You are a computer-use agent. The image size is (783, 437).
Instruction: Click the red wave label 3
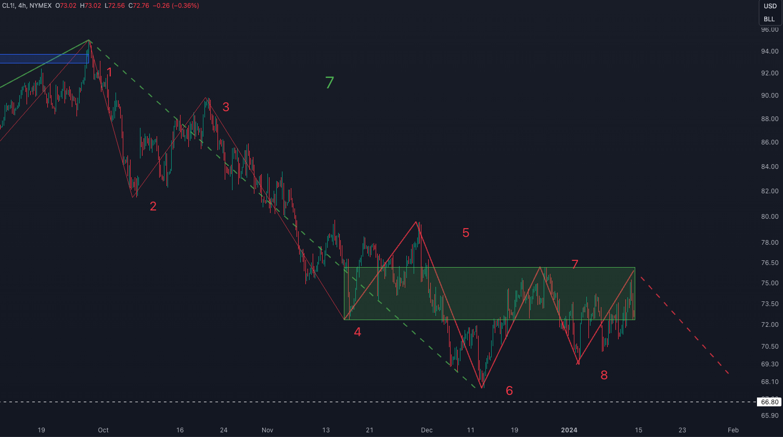click(226, 107)
